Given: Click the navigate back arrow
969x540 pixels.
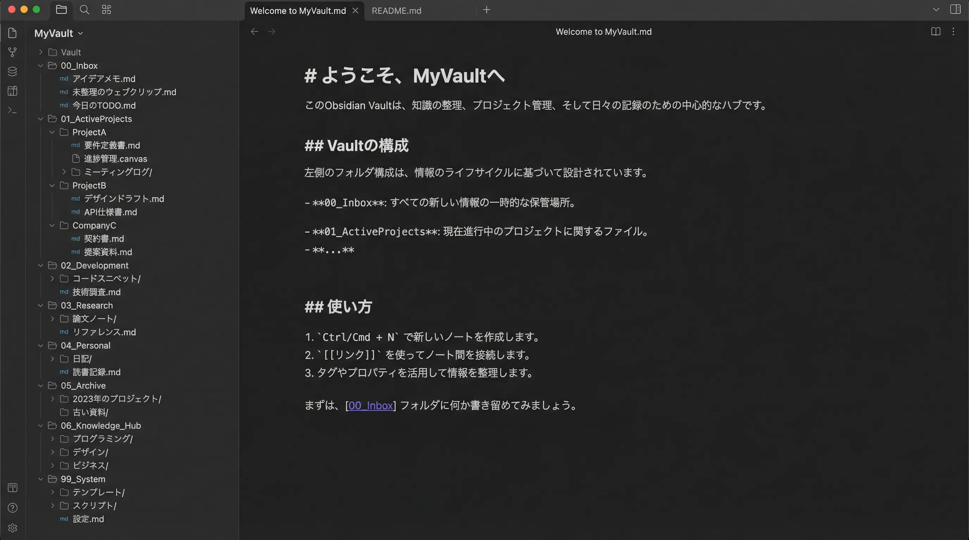Looking at the screenshot, I should coord(255,32).
